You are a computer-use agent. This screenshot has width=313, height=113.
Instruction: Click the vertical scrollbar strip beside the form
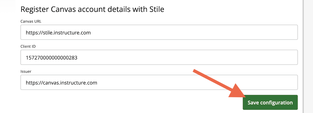click(x=303, y=56)
